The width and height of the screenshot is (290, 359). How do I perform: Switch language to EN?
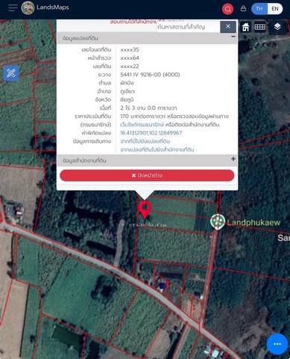tap(275, 9)
